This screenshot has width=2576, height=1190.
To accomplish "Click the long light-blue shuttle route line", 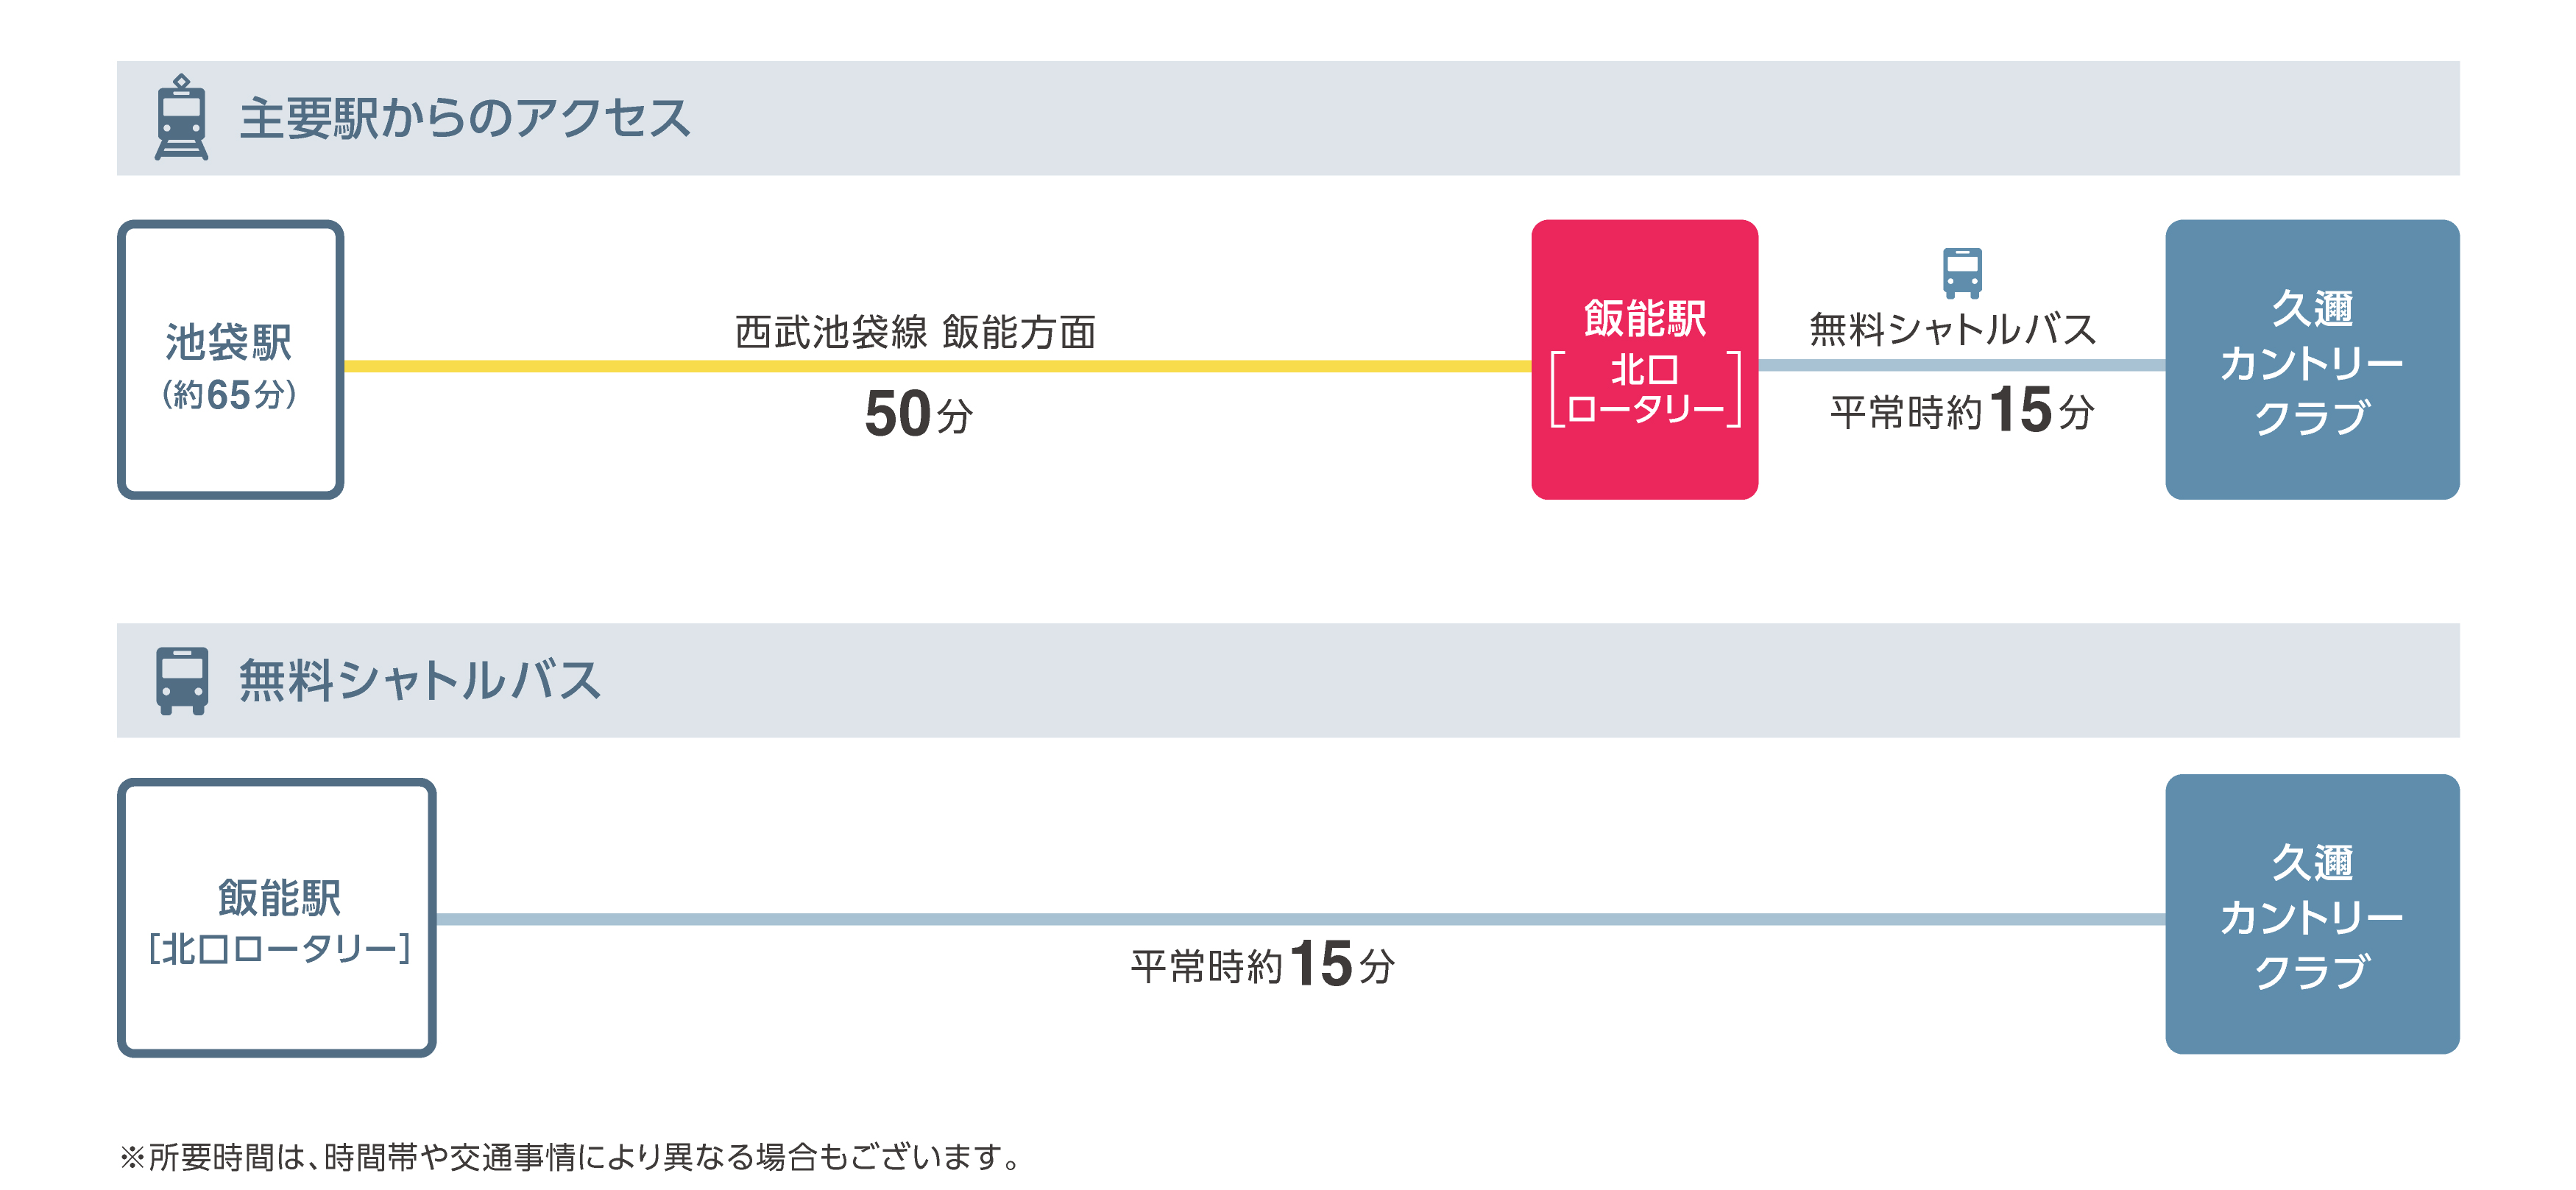I will pos(1300,919).
